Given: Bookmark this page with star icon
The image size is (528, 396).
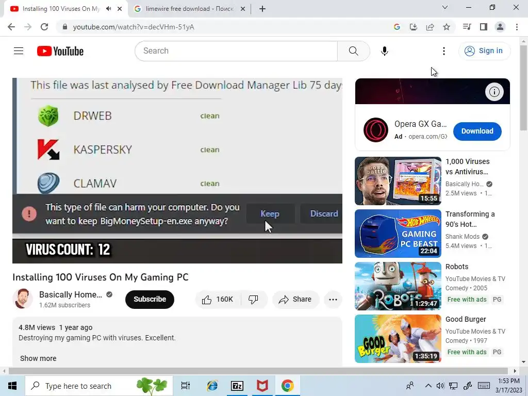Looking at the screenshot, I should click(447, 27).
